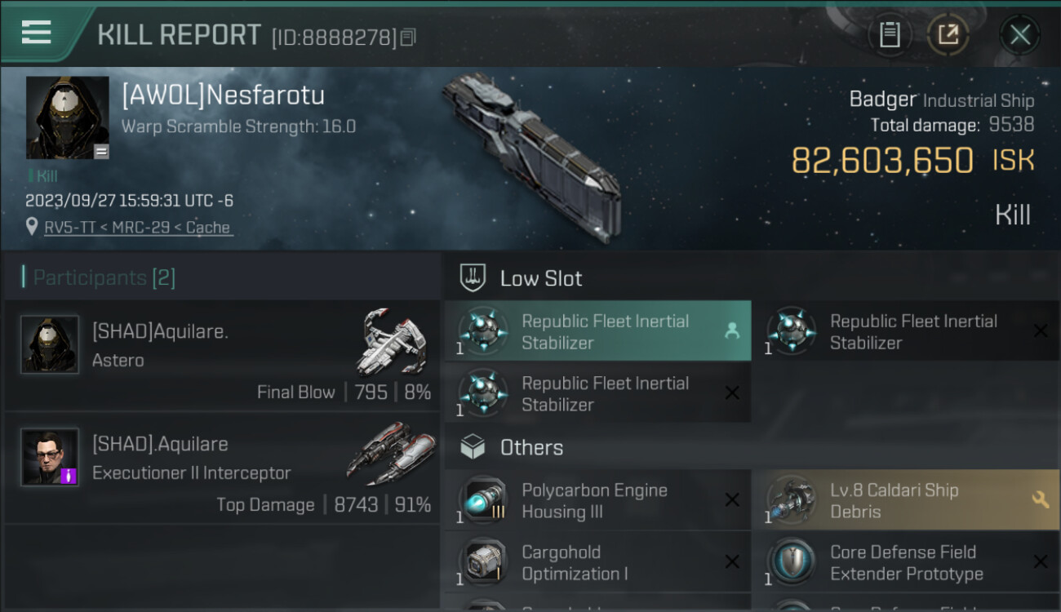Click the Others section header
Viewport: 1061px width, 612px height.
(x=530, y=447)
